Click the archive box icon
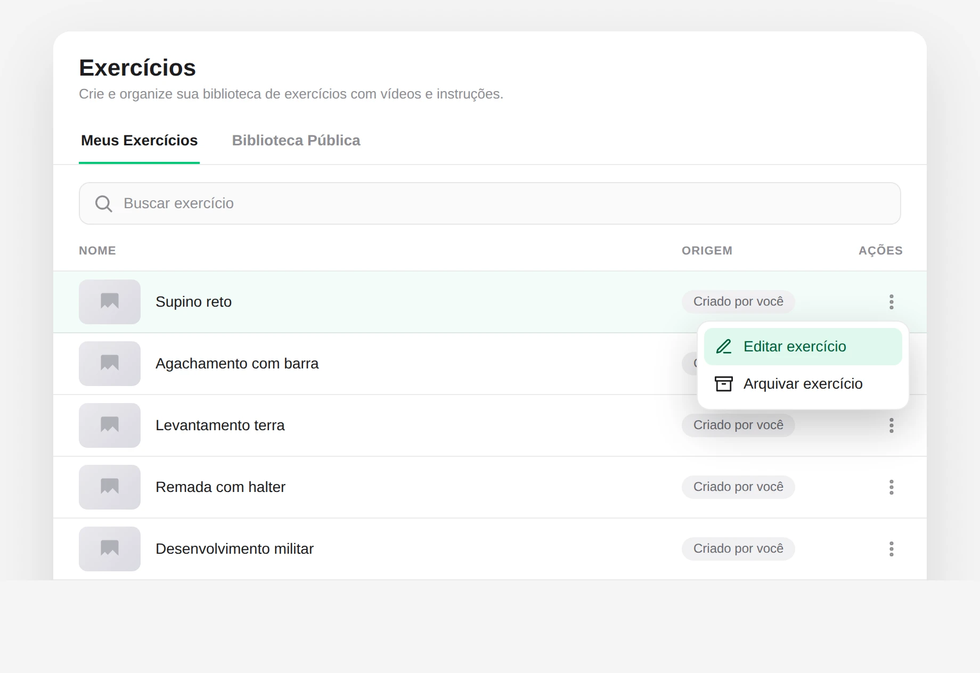Image resolution: width=980 pixels, height=673 pixels. point(724,384)
